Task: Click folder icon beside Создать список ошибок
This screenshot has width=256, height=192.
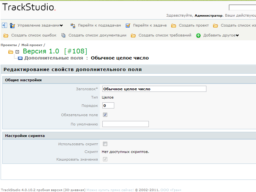Action: coord(6,36)
